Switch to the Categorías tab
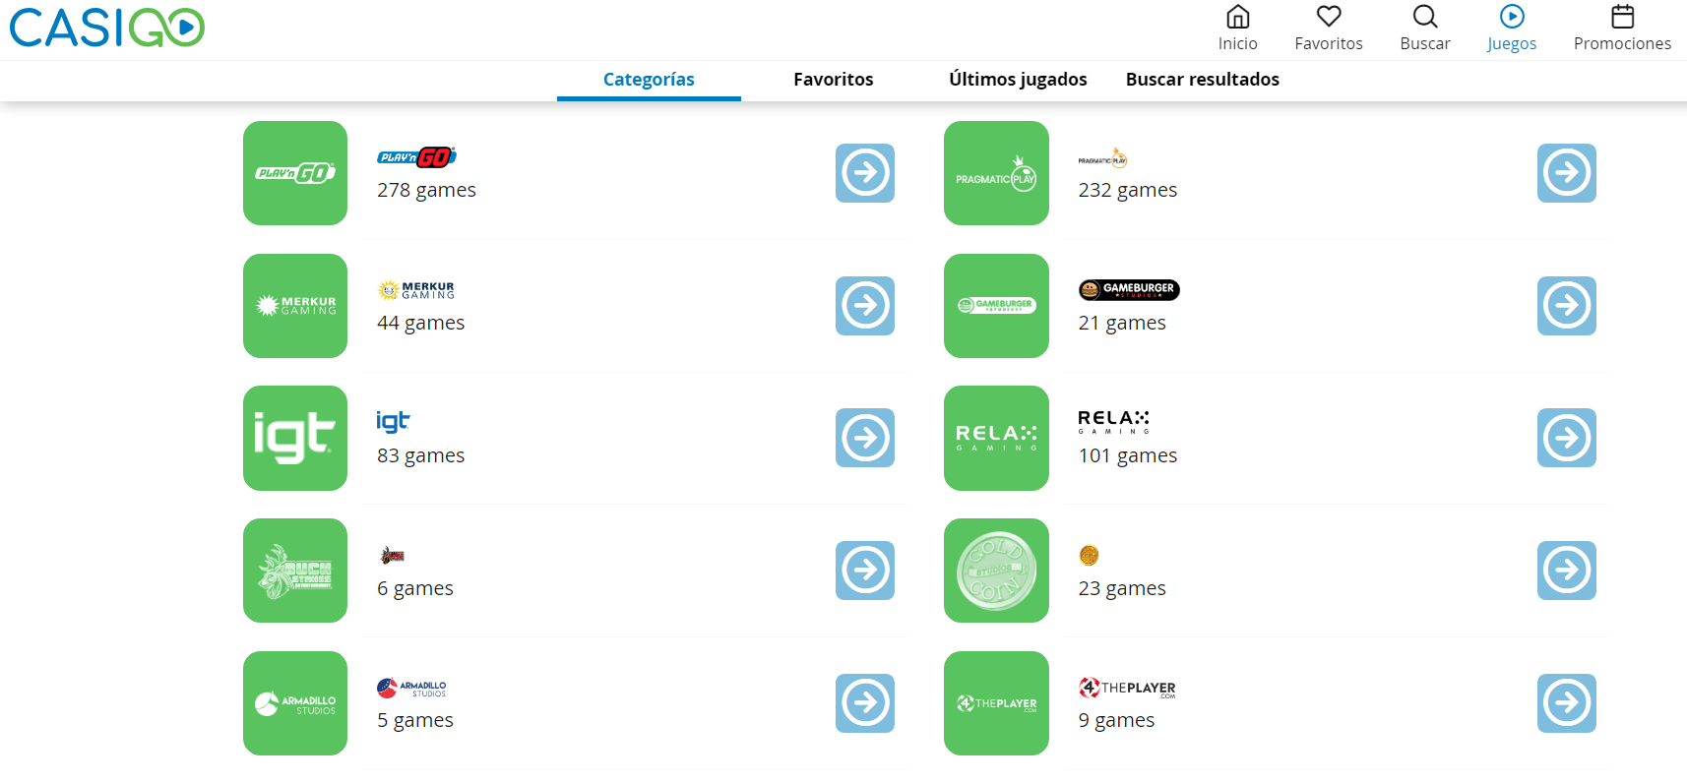Viewport: 1687px width, 783px height. tap(649, 80)
